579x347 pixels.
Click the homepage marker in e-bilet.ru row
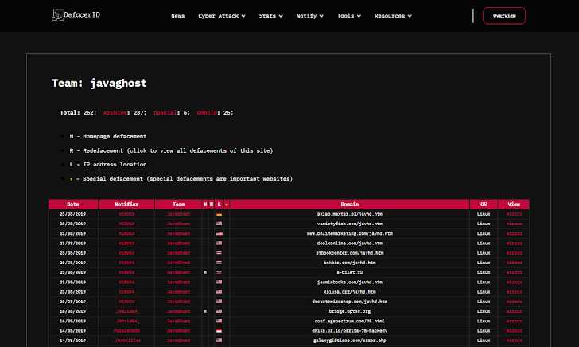[x=205, y=272]
